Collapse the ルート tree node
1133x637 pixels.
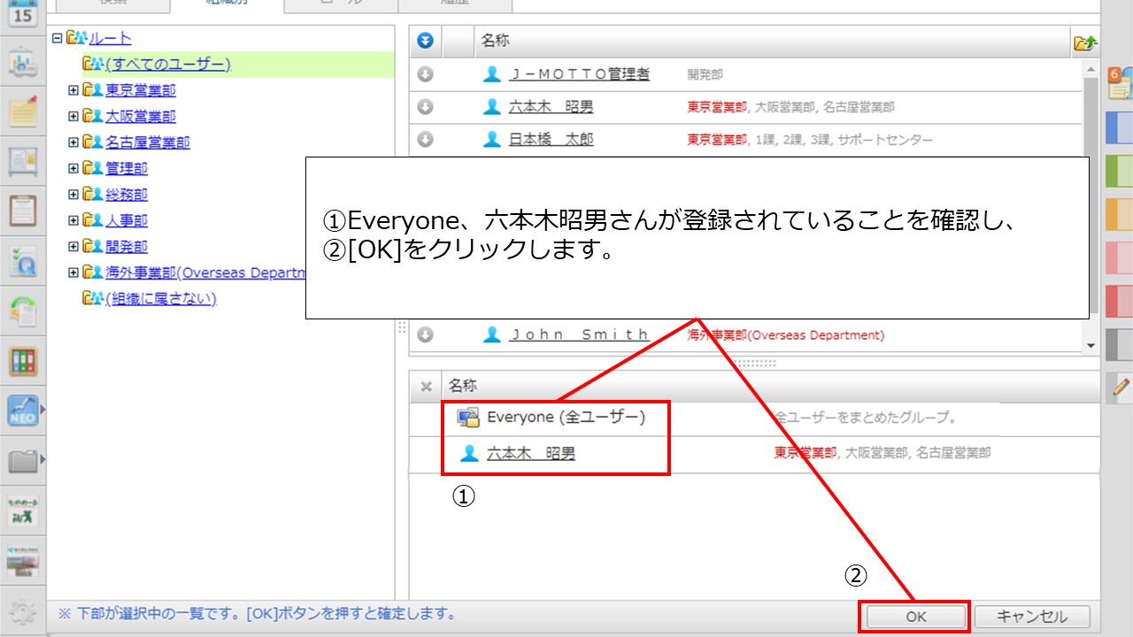pyautogui.click(x=58, y=38)
